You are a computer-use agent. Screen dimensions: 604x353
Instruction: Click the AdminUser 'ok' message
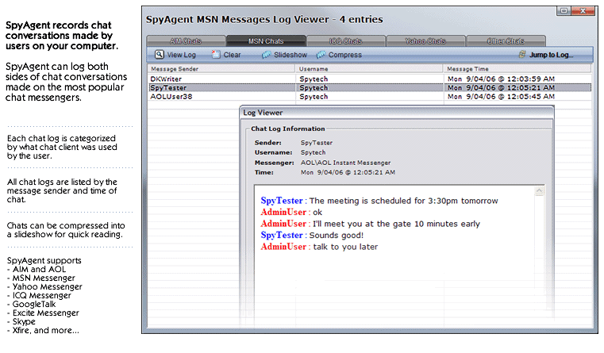(x=291, y=212)
